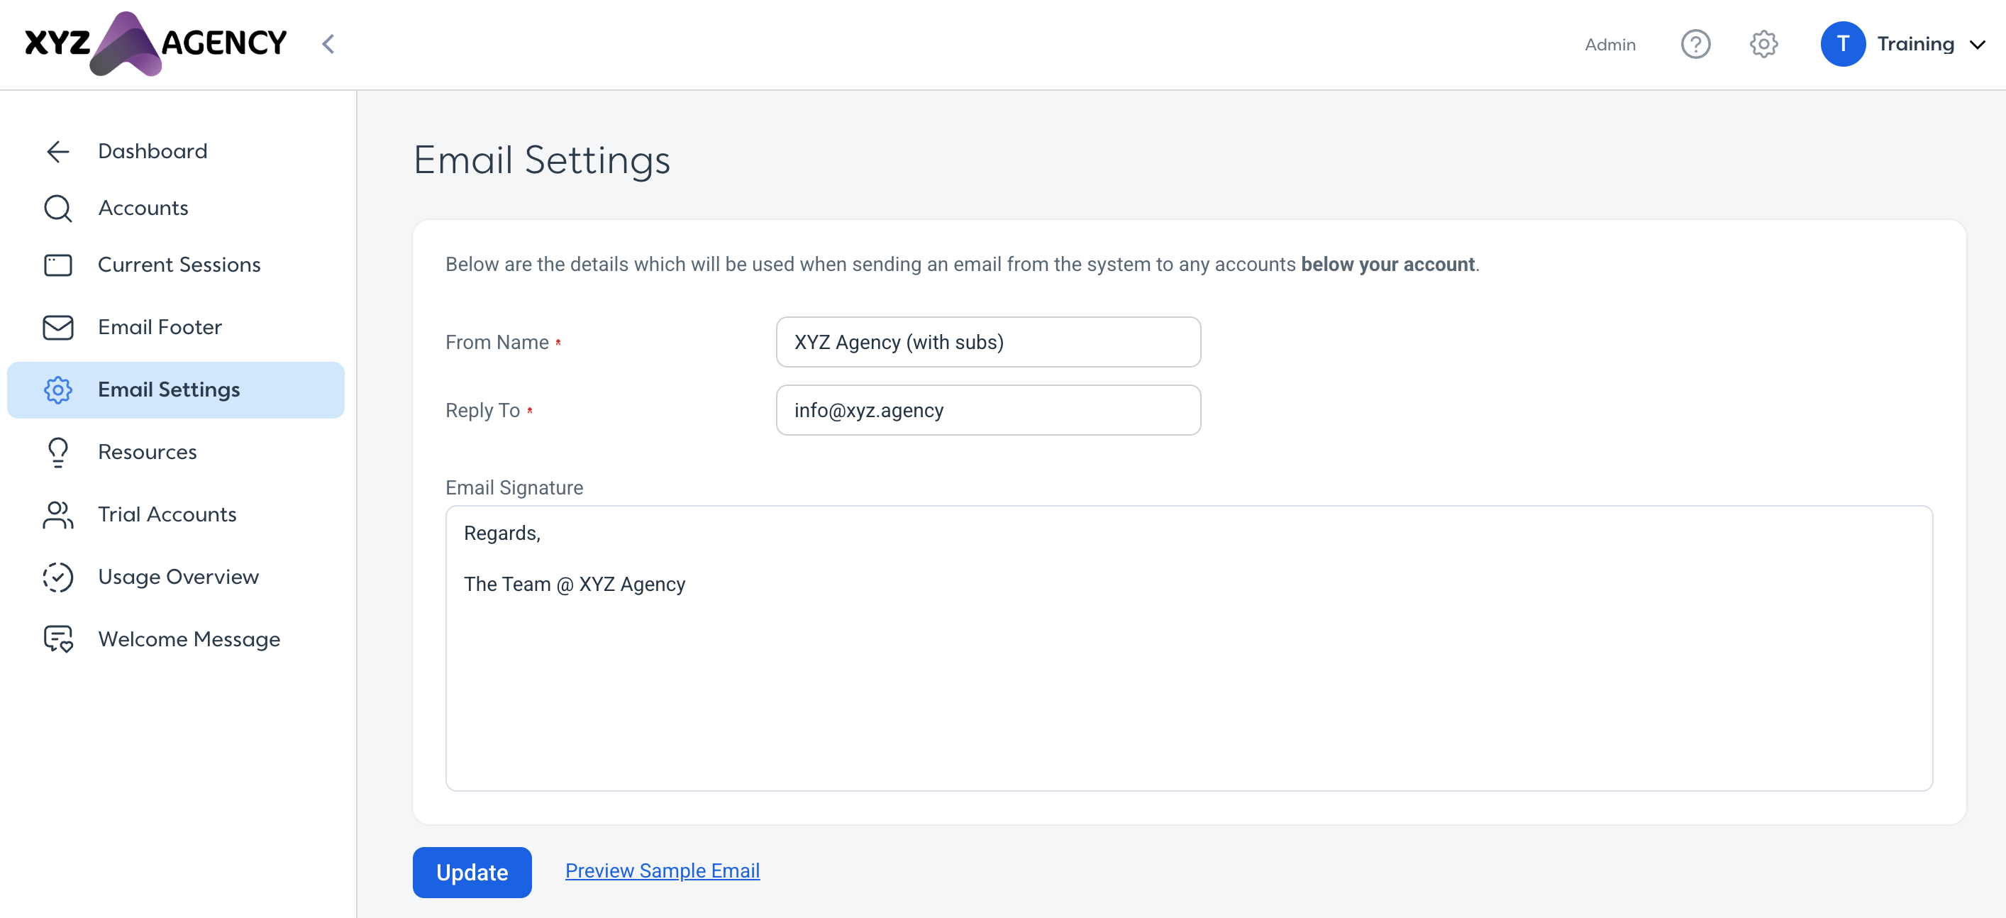Click the Email Settings gear icon
The image size is (2006, 918).
click(58, 390)
